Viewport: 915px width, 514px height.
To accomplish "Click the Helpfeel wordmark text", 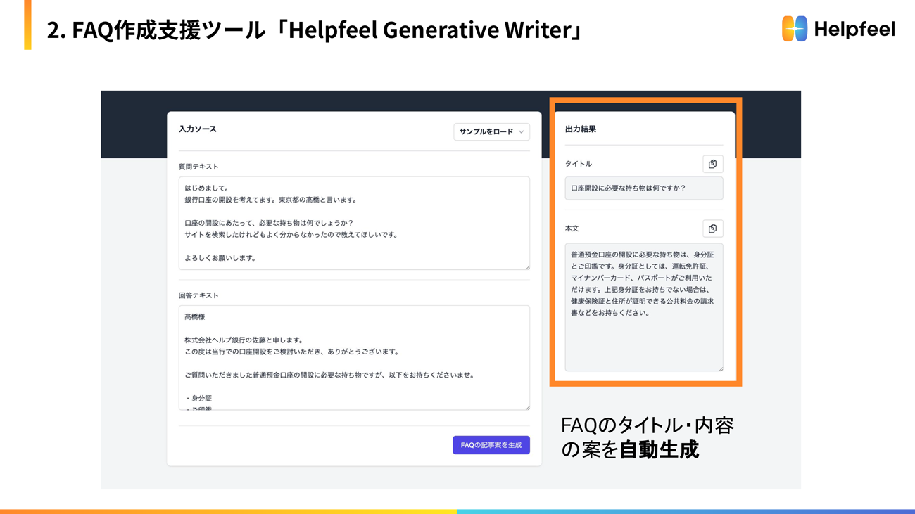I will pyautogui.click(x=854, y=29).
